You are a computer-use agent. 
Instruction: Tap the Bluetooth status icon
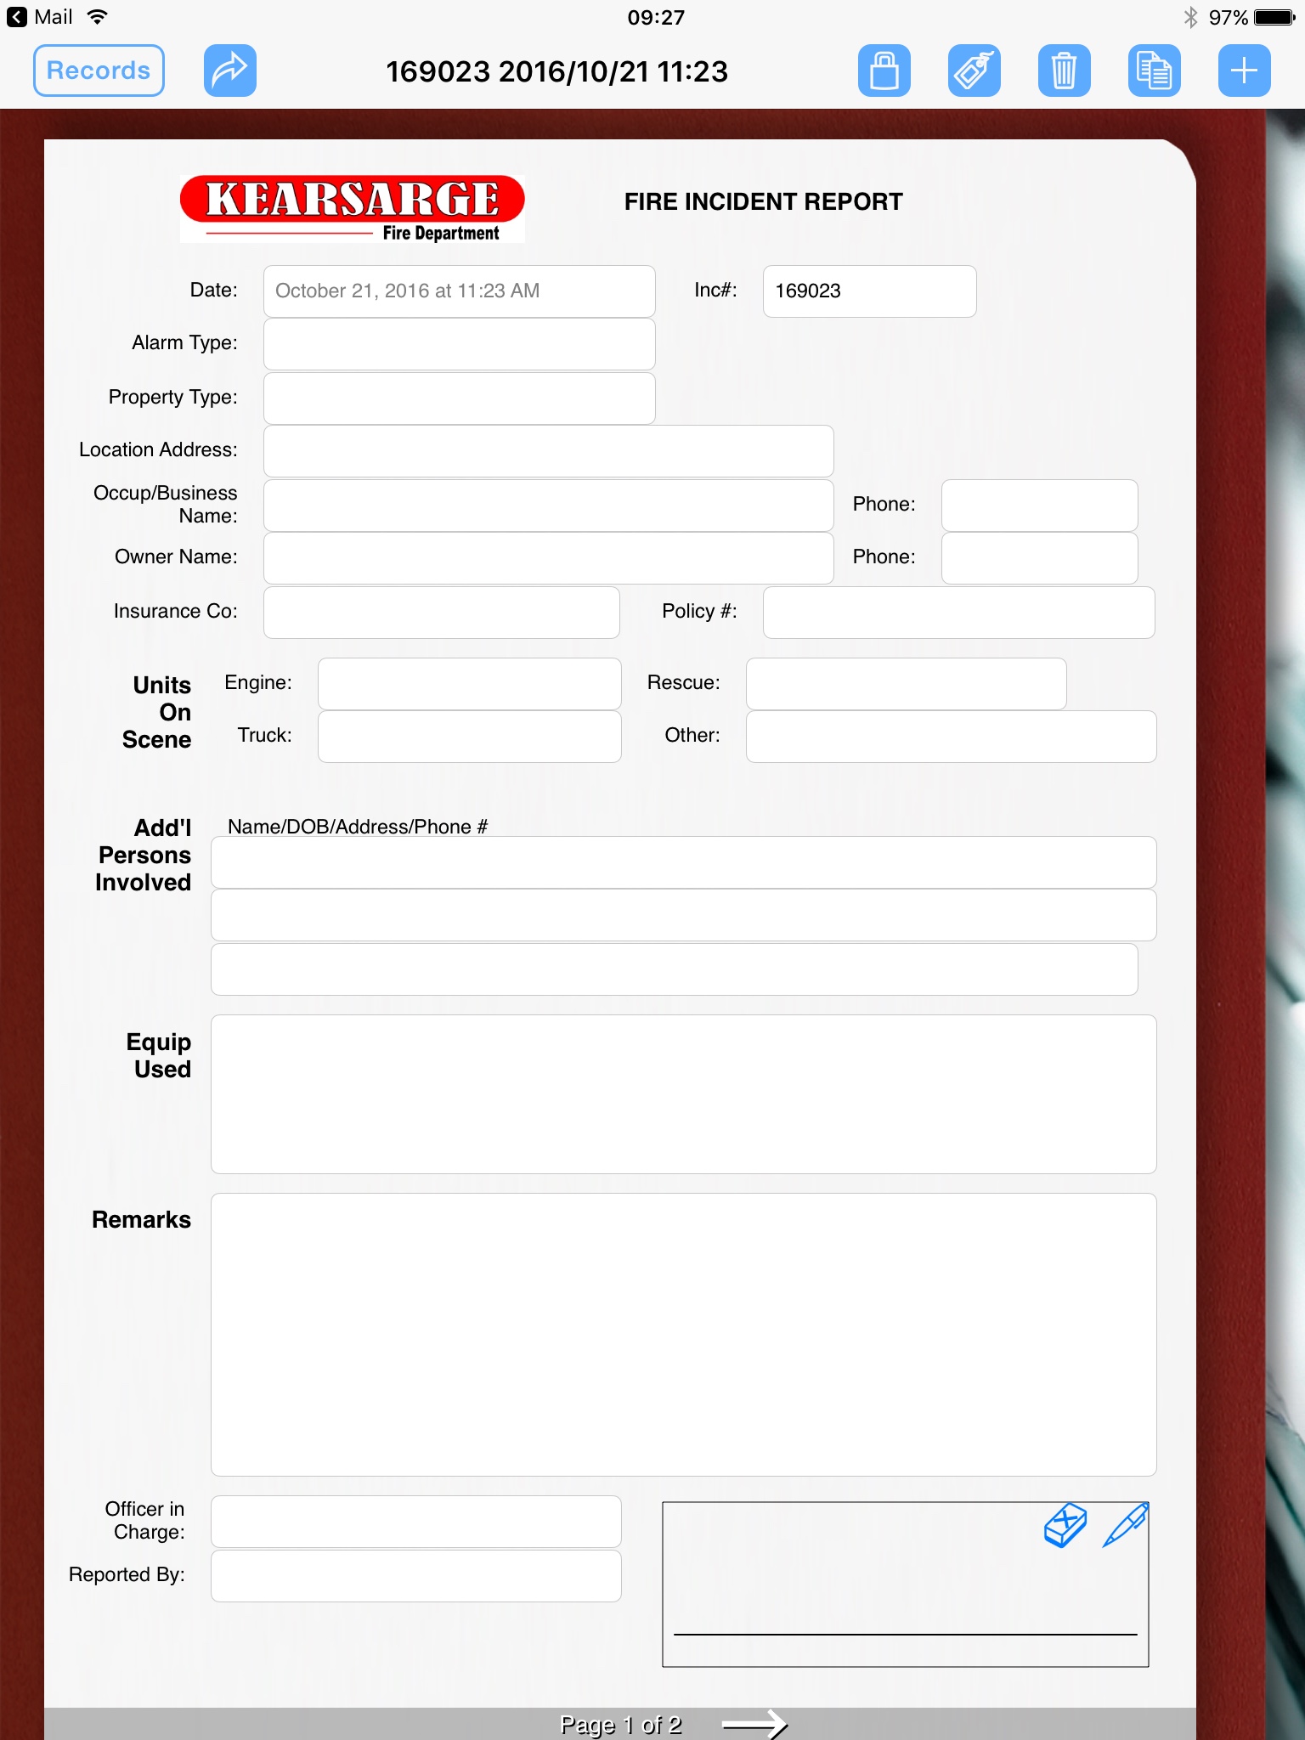click(x=1190, y=17)
